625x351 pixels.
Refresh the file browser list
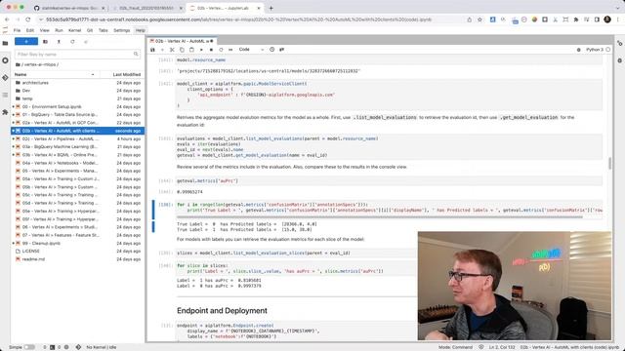coord(72,41)
